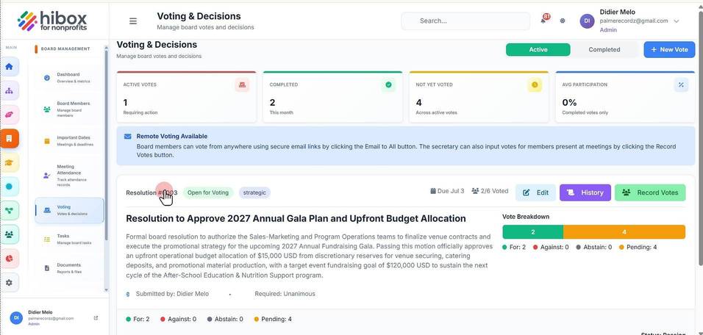Select the orange board management rail icon
703x335 pixels.
[x=9, y=138]
